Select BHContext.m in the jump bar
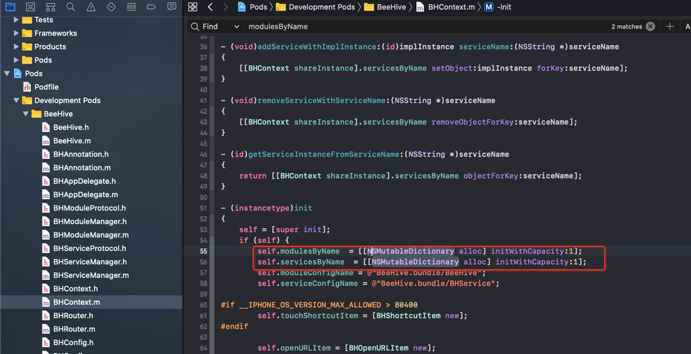This screenshot has width=691, height=354. pos(446,7)
